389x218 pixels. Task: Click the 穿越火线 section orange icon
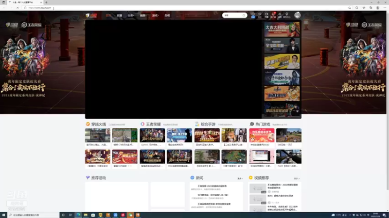[88, 124]
